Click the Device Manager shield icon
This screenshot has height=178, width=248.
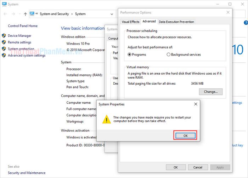tap(4, 36)
